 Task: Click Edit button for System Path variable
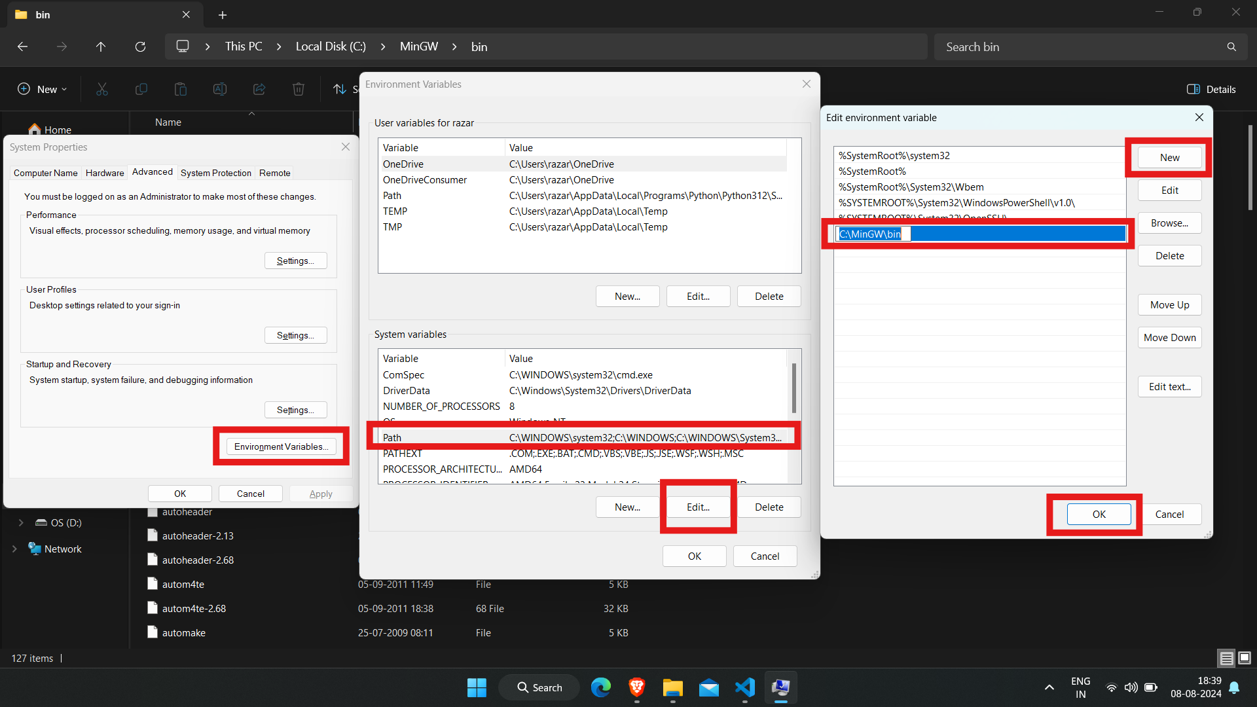point(697,507)
